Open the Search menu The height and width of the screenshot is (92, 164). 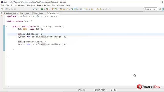coord(39,5)
